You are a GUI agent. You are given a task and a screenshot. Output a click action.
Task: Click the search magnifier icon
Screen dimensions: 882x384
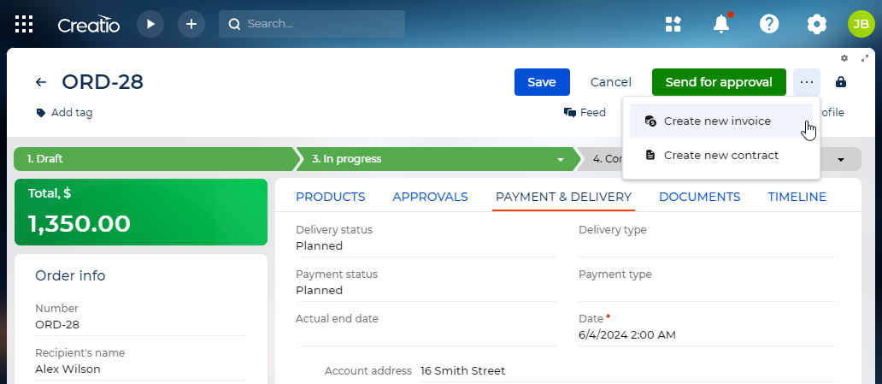pos(234,24)
